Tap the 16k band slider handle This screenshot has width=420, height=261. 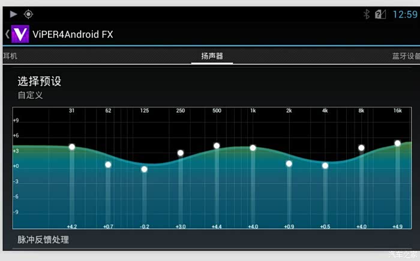pos(397,143)
